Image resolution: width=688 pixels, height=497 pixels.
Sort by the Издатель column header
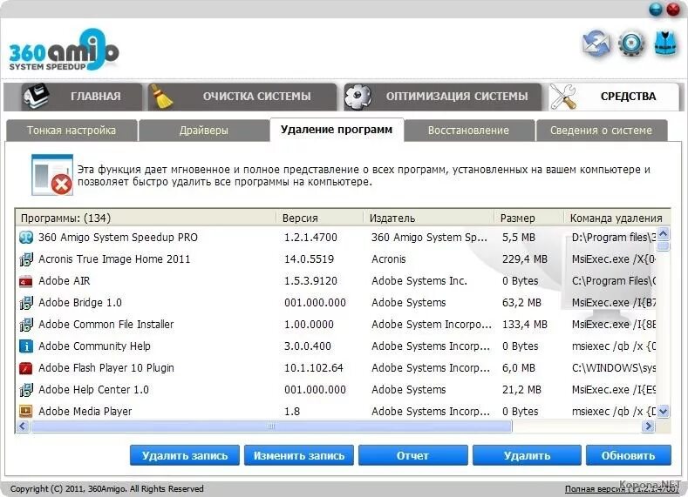(429, 218)
